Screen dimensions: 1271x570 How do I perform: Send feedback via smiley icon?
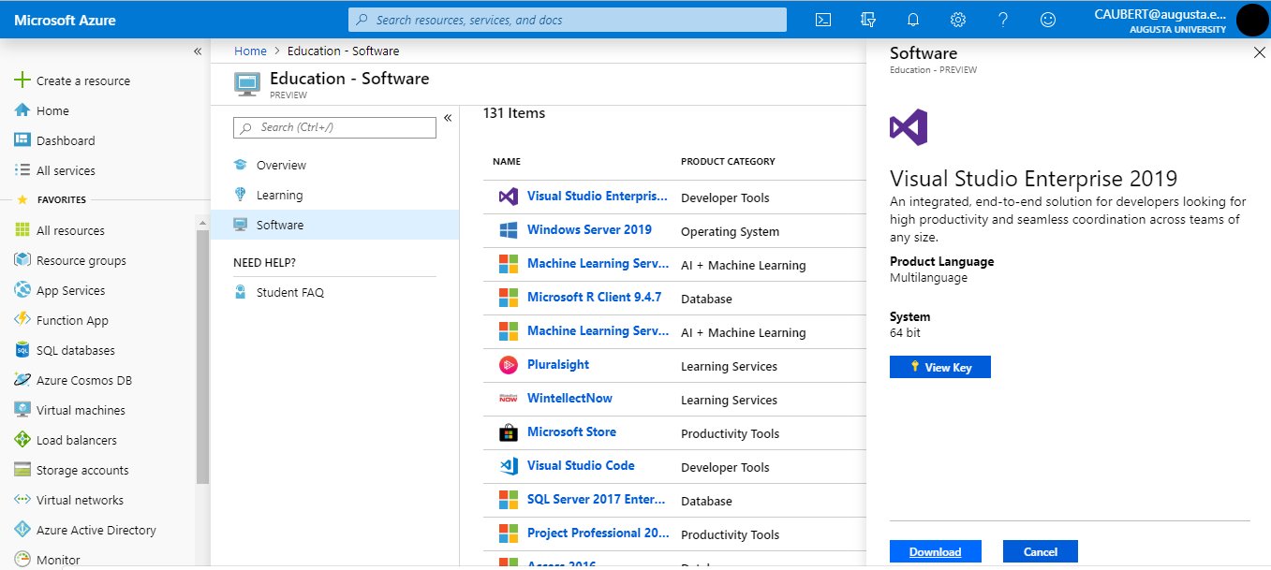[1048, 20]
